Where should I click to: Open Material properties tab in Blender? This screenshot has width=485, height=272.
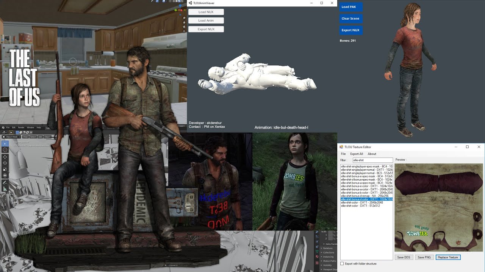pos(317,256)
